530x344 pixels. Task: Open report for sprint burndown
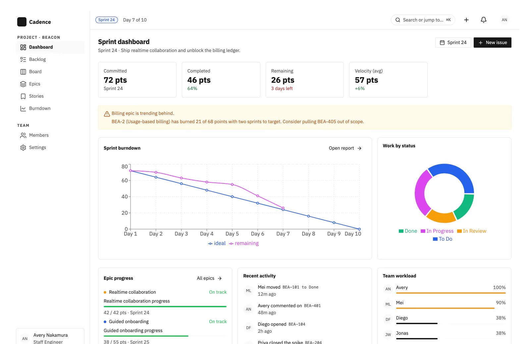(345, 148)
